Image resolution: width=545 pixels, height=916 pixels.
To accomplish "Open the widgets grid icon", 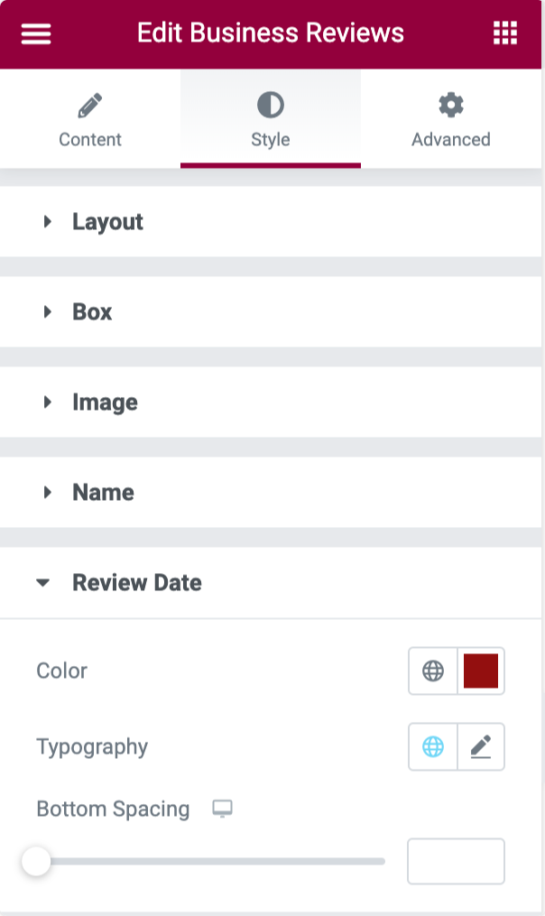I will [505, 32].
